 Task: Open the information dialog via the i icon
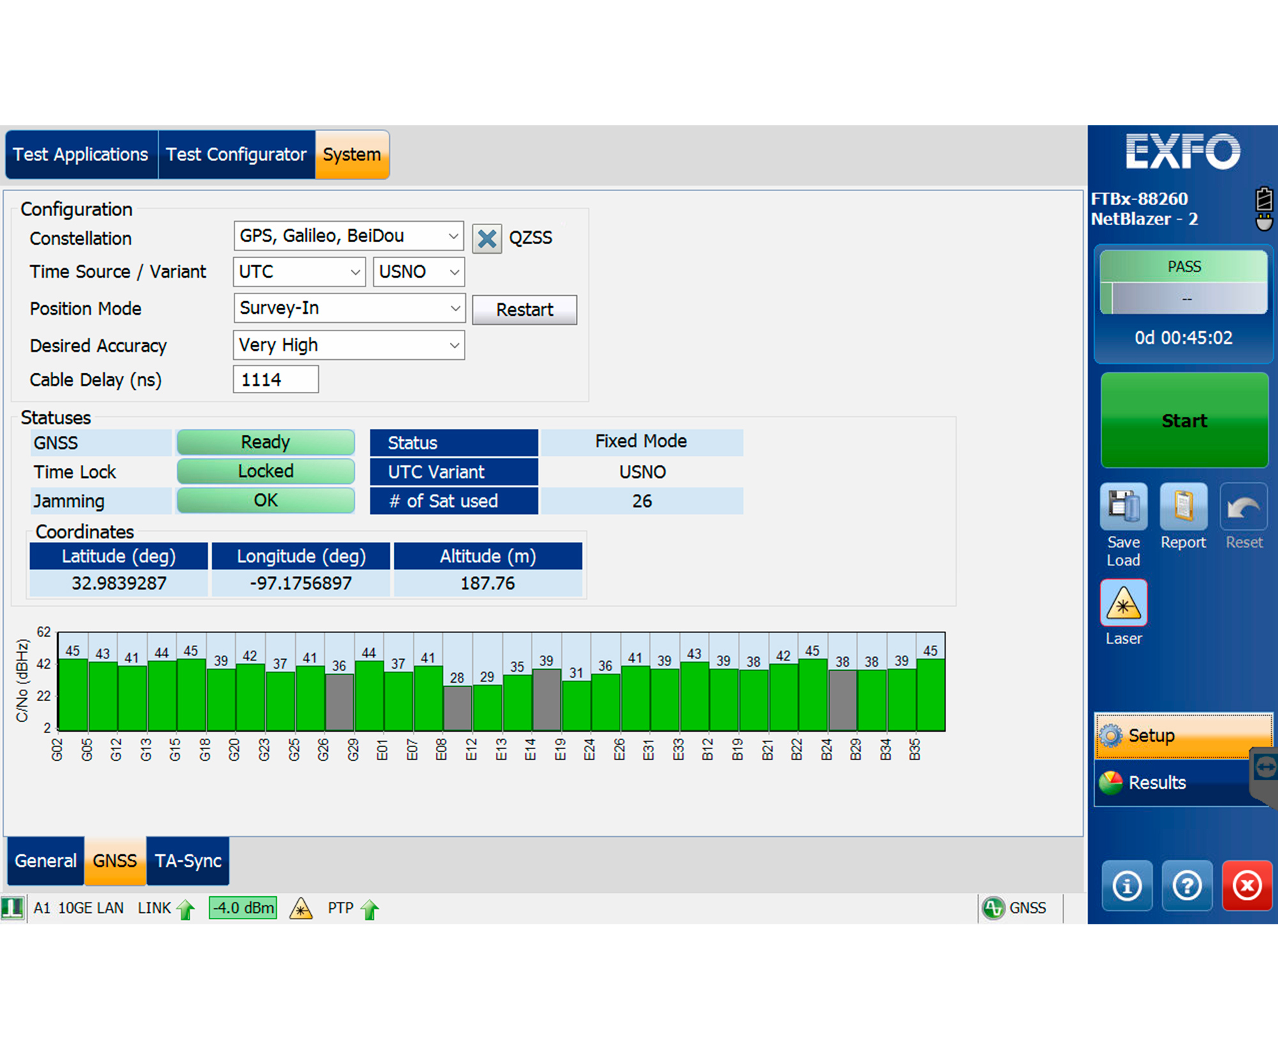click(1127, 886)
